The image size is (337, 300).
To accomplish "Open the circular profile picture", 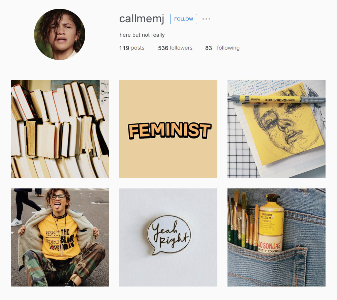I will (x=60, y=34).
